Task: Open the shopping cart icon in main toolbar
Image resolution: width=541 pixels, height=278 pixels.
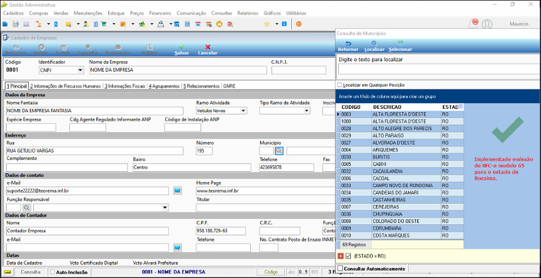Action: 104,24
